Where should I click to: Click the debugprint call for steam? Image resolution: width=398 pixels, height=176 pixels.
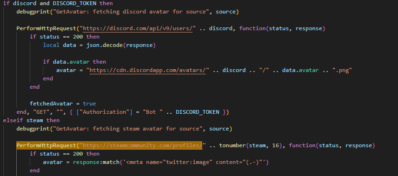124,129
